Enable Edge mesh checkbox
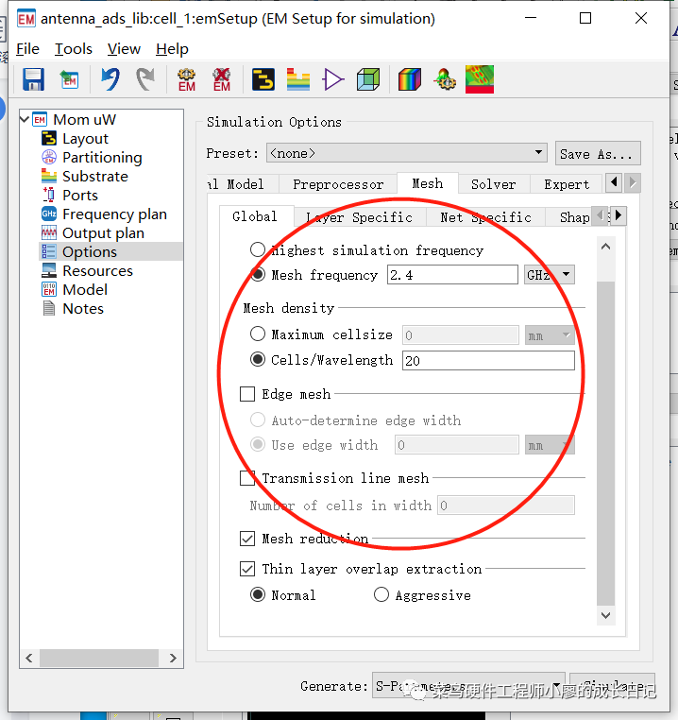This screenshot has width=678, height=720. pyautogui.click(x=247, y=394)
